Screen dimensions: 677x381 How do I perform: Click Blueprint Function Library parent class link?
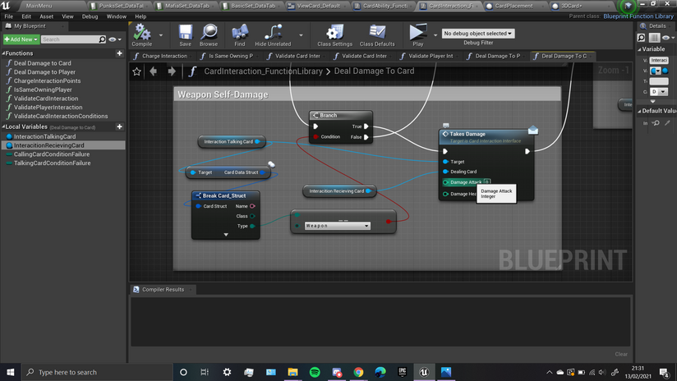638,16
